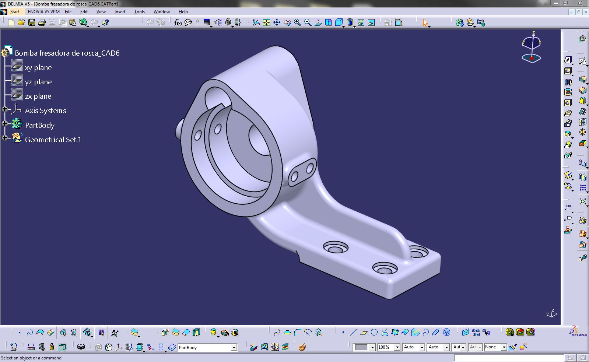The image size is (589, 362).
Task: Toggle the highlighted green box display icon
Action: [x=62, y=347]
